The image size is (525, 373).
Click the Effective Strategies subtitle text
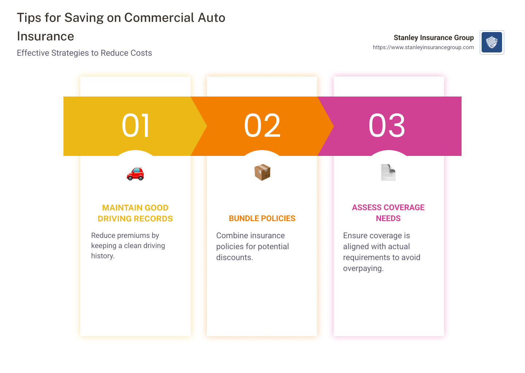[x=84, y=53]
